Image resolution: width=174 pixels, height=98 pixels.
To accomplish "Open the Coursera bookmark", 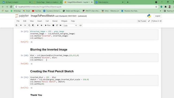I will (52, 11).
